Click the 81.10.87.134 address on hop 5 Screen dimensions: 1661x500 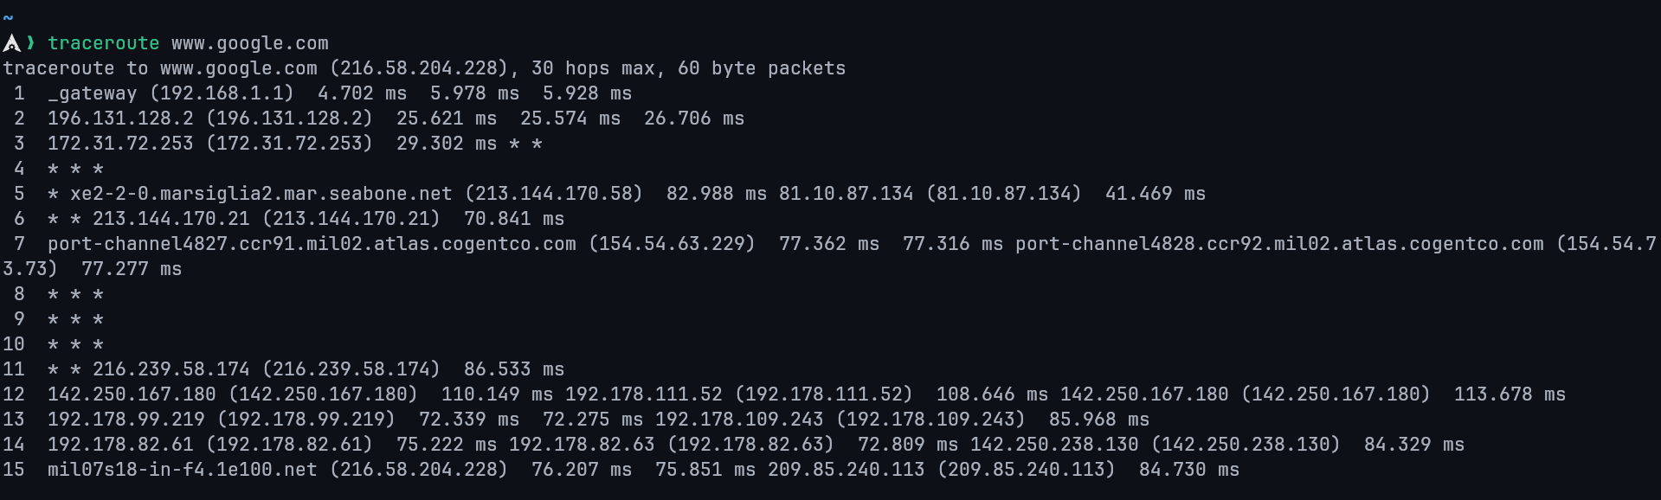(x=846, y=194)
